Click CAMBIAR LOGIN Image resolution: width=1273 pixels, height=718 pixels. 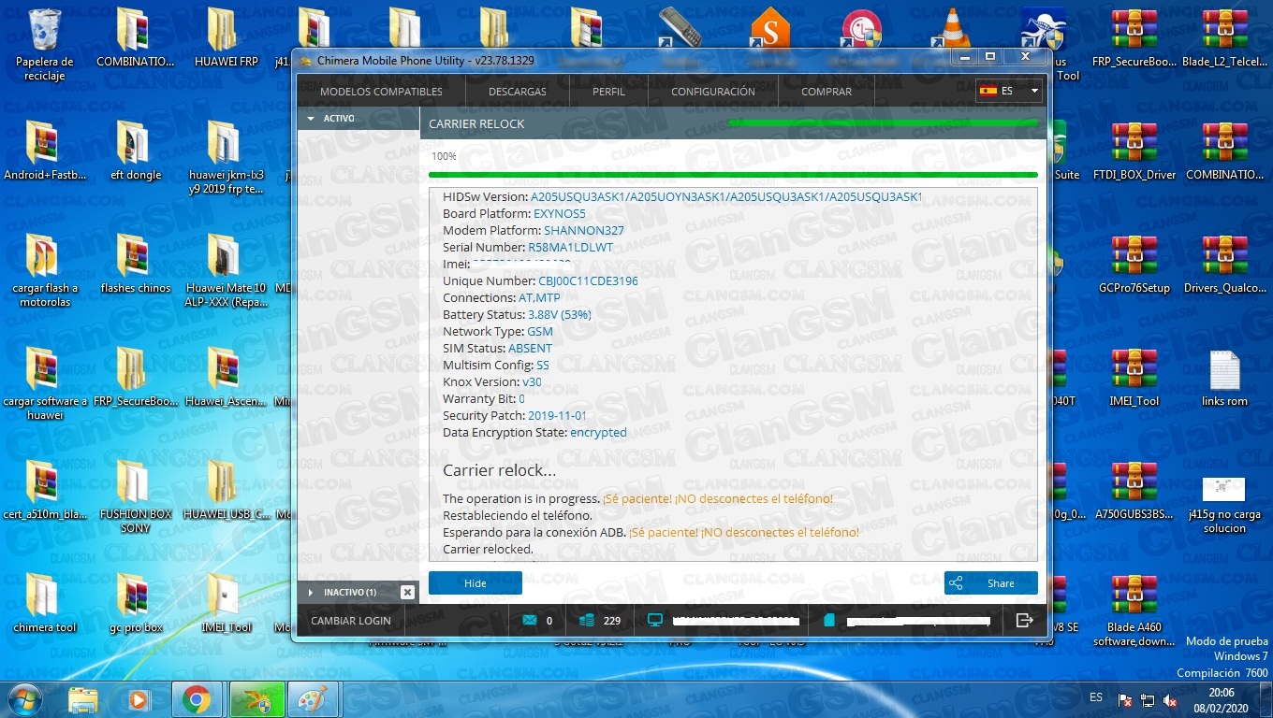(x=351, y=620)
